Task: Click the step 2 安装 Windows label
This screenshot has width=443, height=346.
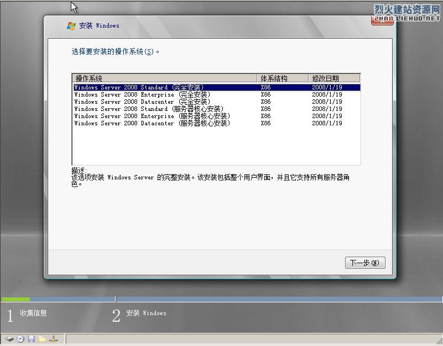Action: click(x=146, y=313)
